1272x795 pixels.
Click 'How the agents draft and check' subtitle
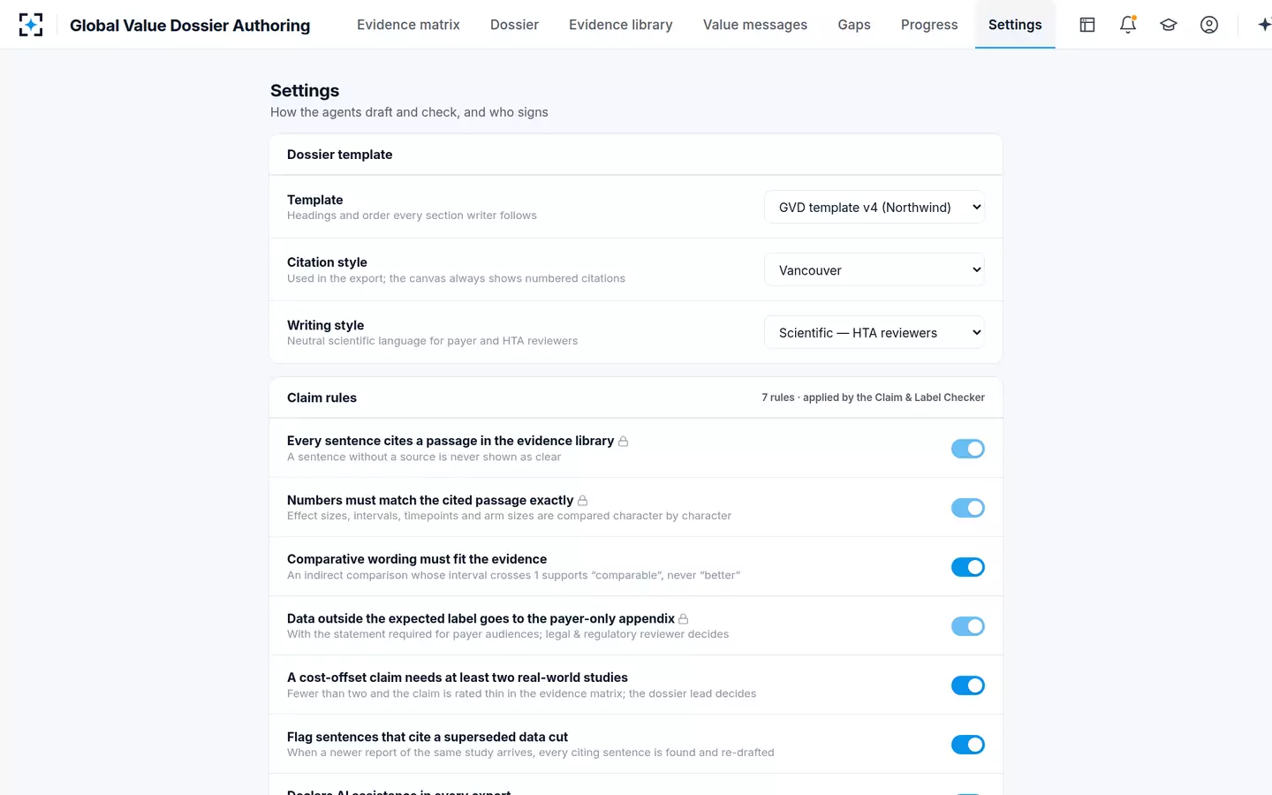[409, 112]
